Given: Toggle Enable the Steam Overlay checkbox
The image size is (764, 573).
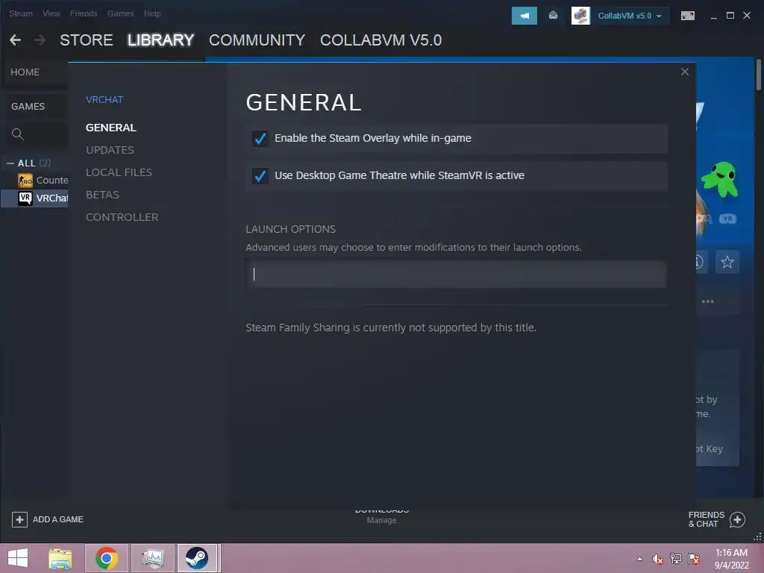Looking at the screenshot, I should pyautogui.click(x=260, y=138).
